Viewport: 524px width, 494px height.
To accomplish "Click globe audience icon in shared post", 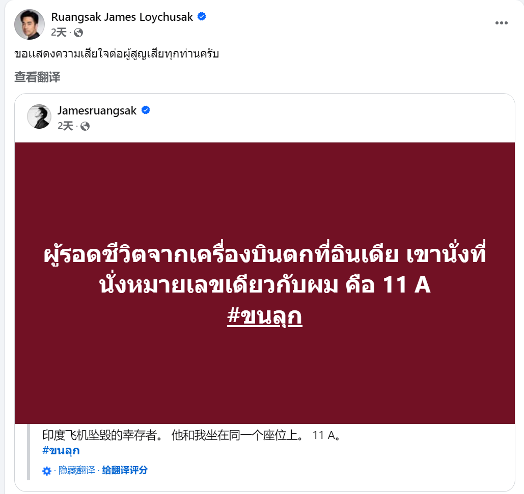I will tap(85, 126).
